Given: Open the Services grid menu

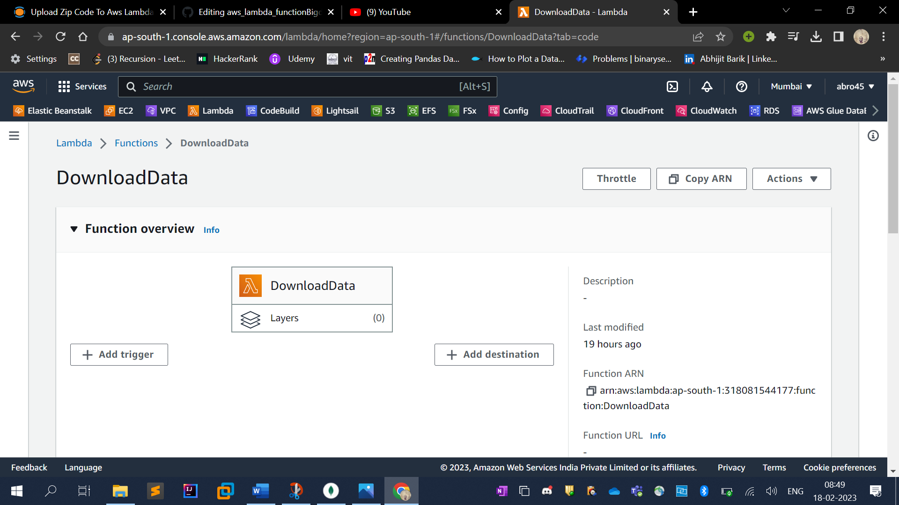Looking at the screenshot, I should click(82, 87).
